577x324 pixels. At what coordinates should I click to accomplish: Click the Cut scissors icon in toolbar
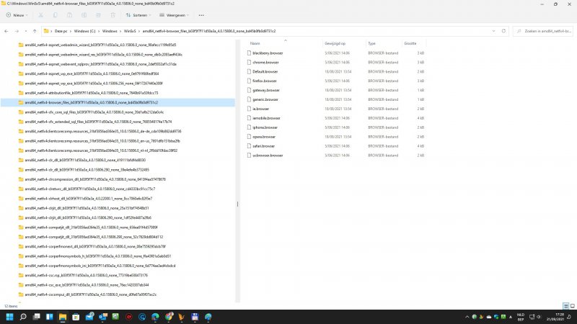(39, 14)
